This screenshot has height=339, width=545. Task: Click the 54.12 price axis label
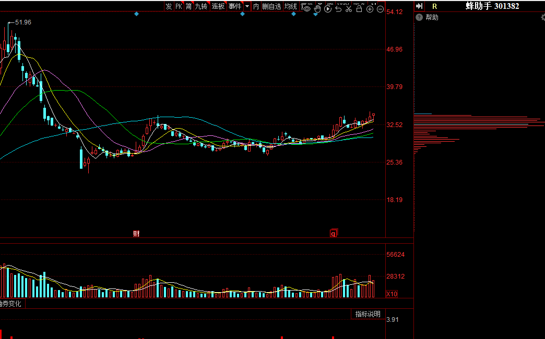tap(395, 12)
